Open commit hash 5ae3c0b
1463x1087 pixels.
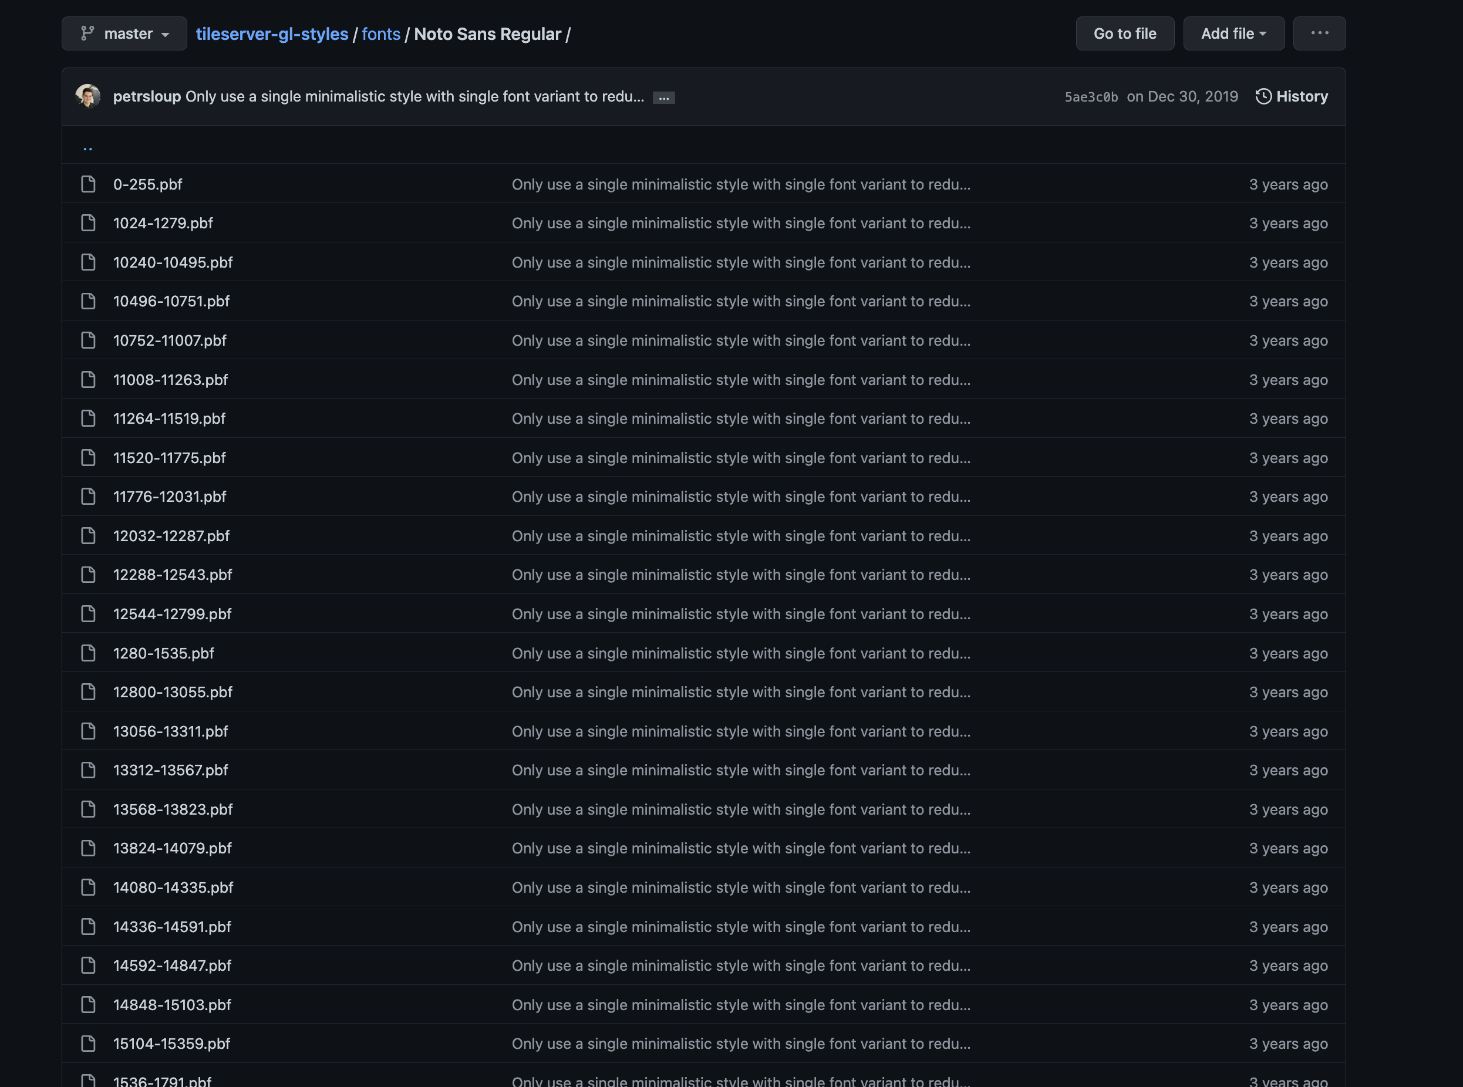(1091, 97)
